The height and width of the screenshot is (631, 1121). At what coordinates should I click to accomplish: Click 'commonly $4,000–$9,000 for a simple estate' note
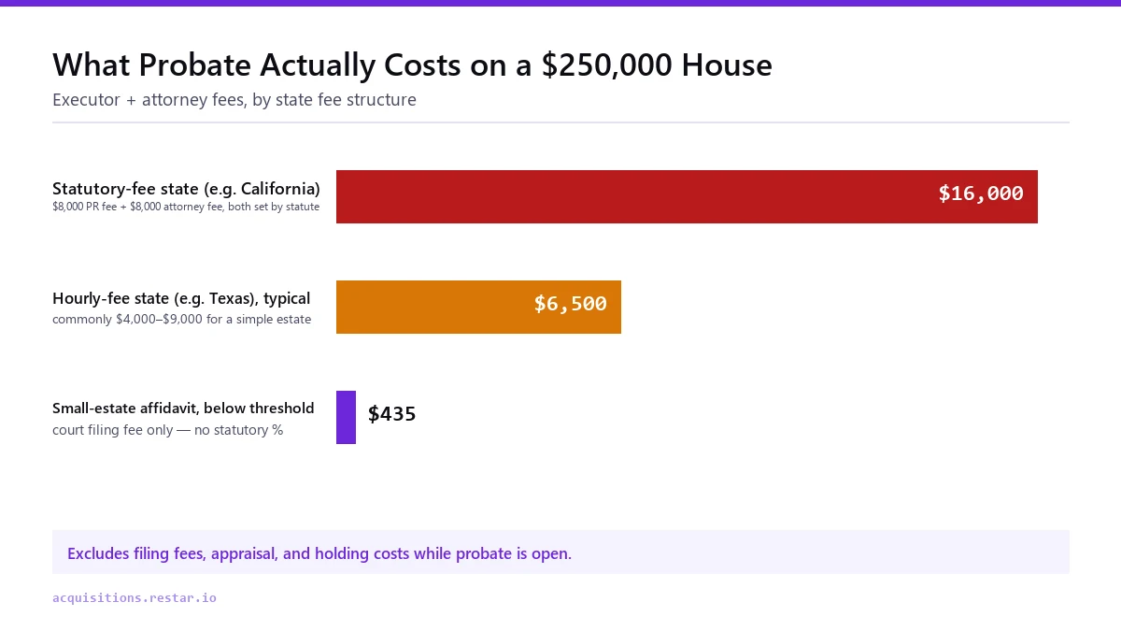click(182, 320)
